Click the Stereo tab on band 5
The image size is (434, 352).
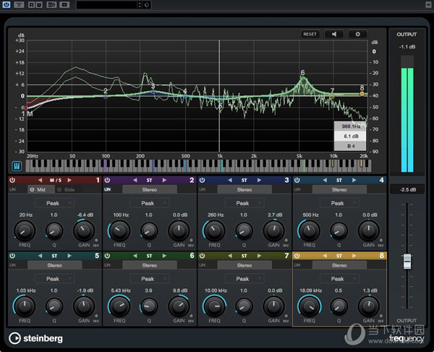(x=54, y=265)
